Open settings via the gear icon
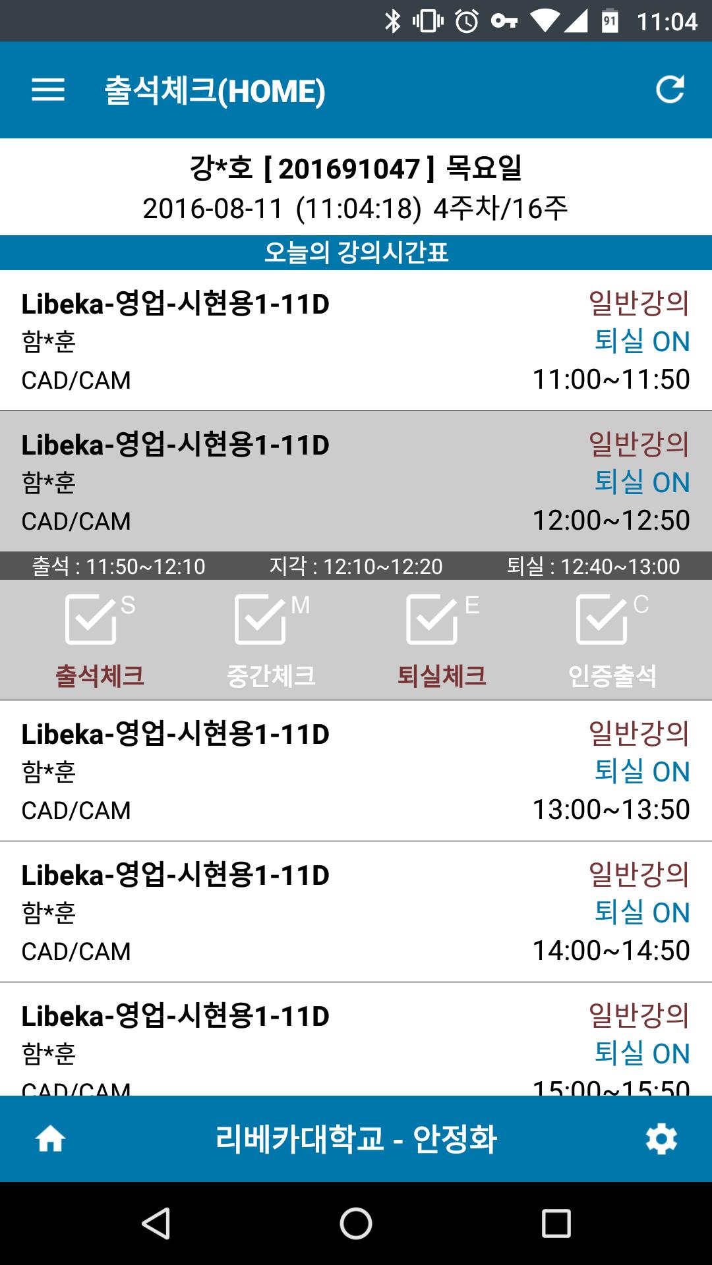 click(661, 1138)
